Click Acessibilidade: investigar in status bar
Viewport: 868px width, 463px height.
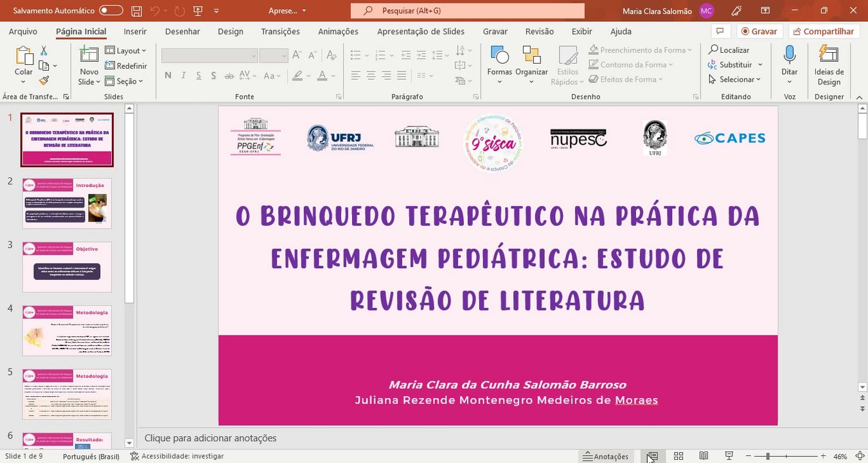pos(177,456)
